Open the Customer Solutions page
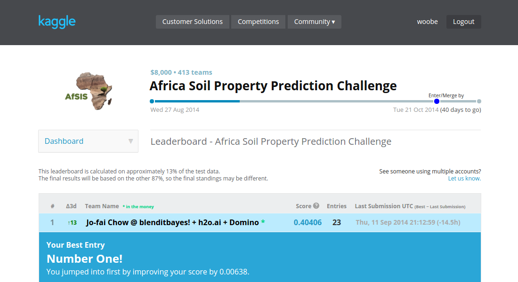Screen dimensions: 518x282 192,22
